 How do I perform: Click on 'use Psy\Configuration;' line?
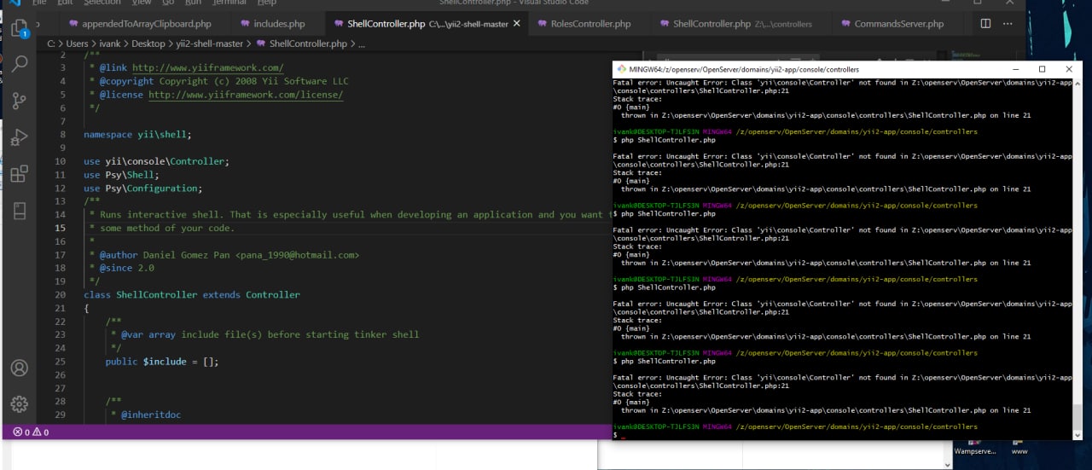[x=142, y=189]
